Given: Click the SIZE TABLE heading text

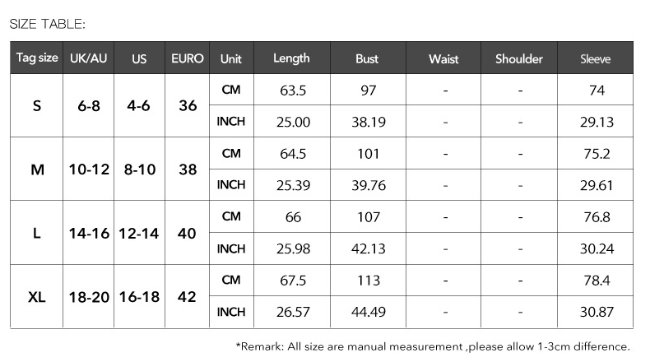Looking at the screenshot, I should coord(47,24).
